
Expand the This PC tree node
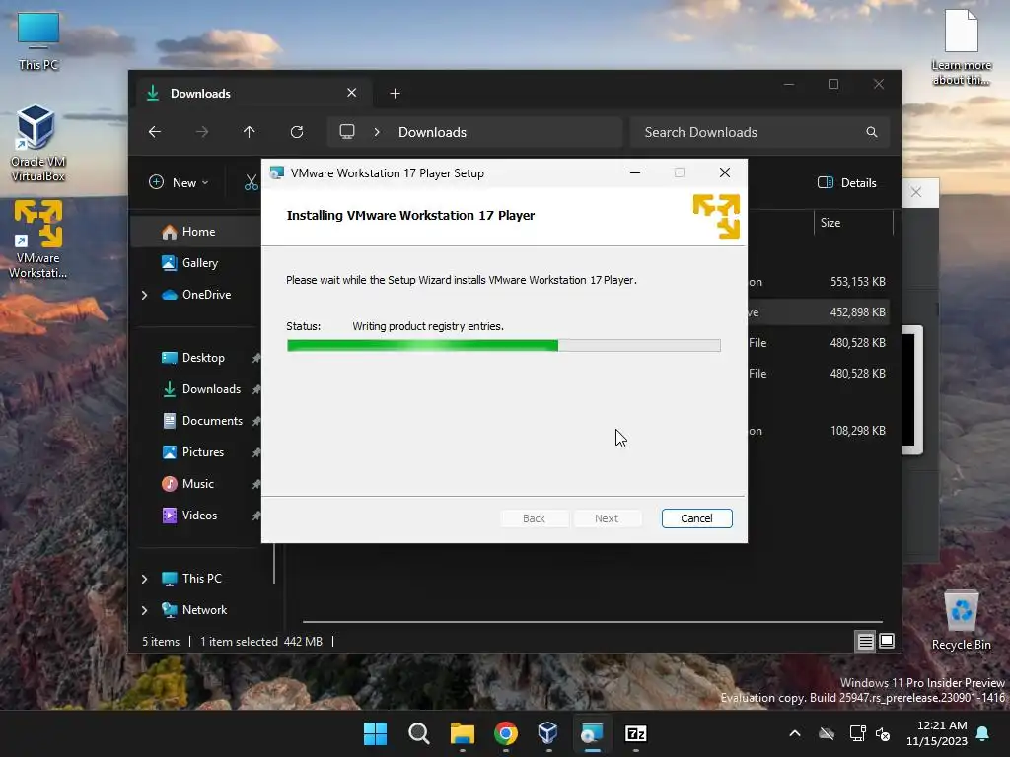144,579
